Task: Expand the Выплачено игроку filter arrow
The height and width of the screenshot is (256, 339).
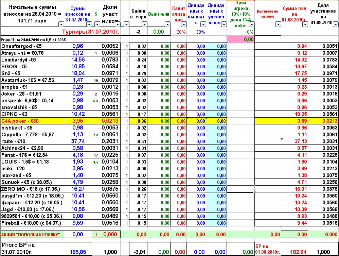Action: pos(278,24)
